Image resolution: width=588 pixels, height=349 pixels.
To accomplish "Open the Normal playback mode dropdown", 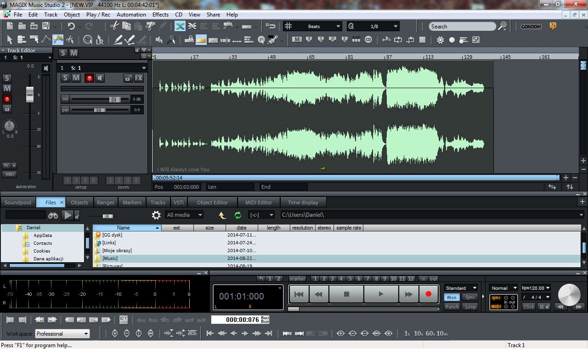I will coord(503,288).
